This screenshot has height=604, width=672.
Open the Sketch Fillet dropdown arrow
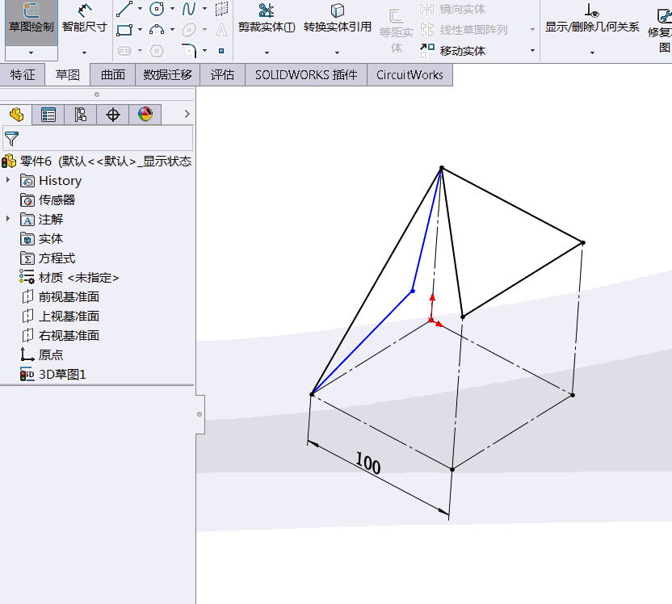pyautogui.click(x=205, y=51)
